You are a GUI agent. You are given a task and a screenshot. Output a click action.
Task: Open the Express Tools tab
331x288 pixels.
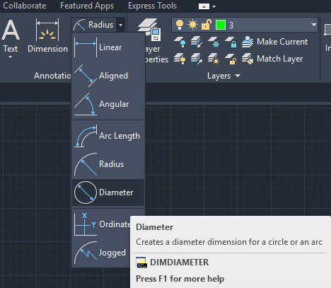pyautogui.click(x=152, y=6)
